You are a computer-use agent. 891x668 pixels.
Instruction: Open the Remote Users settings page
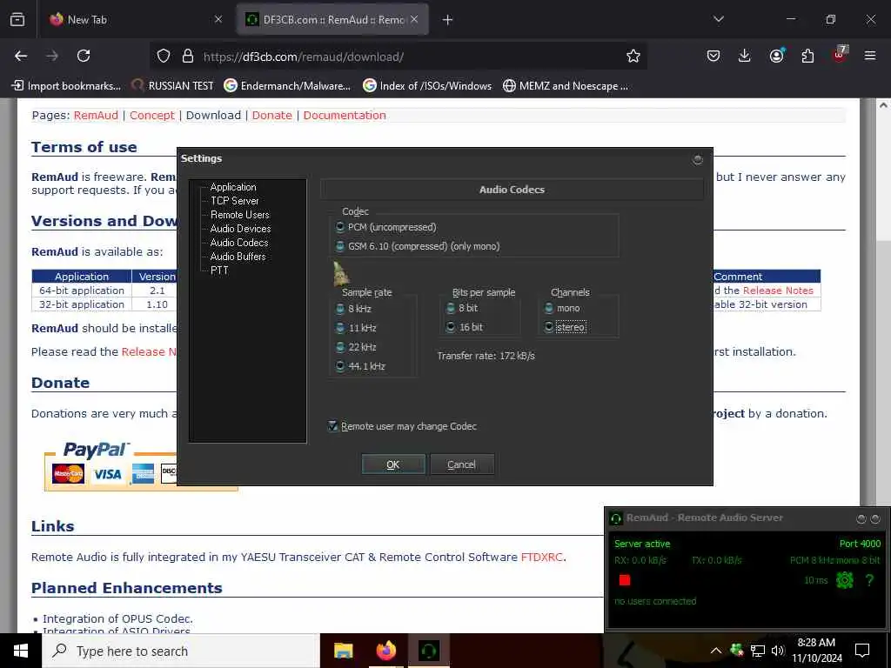pos(240,215)
